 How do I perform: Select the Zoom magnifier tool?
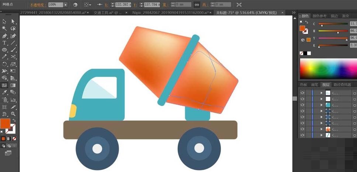pyautogui.click(x=13, y=114)
